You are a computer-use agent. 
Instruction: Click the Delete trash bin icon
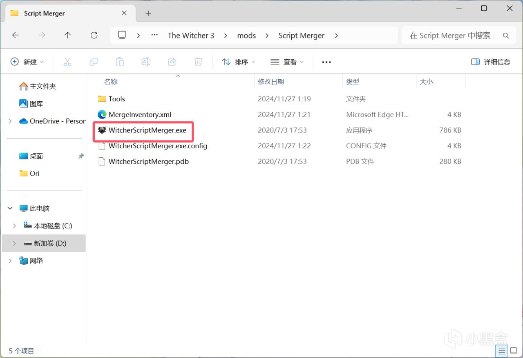198,62
